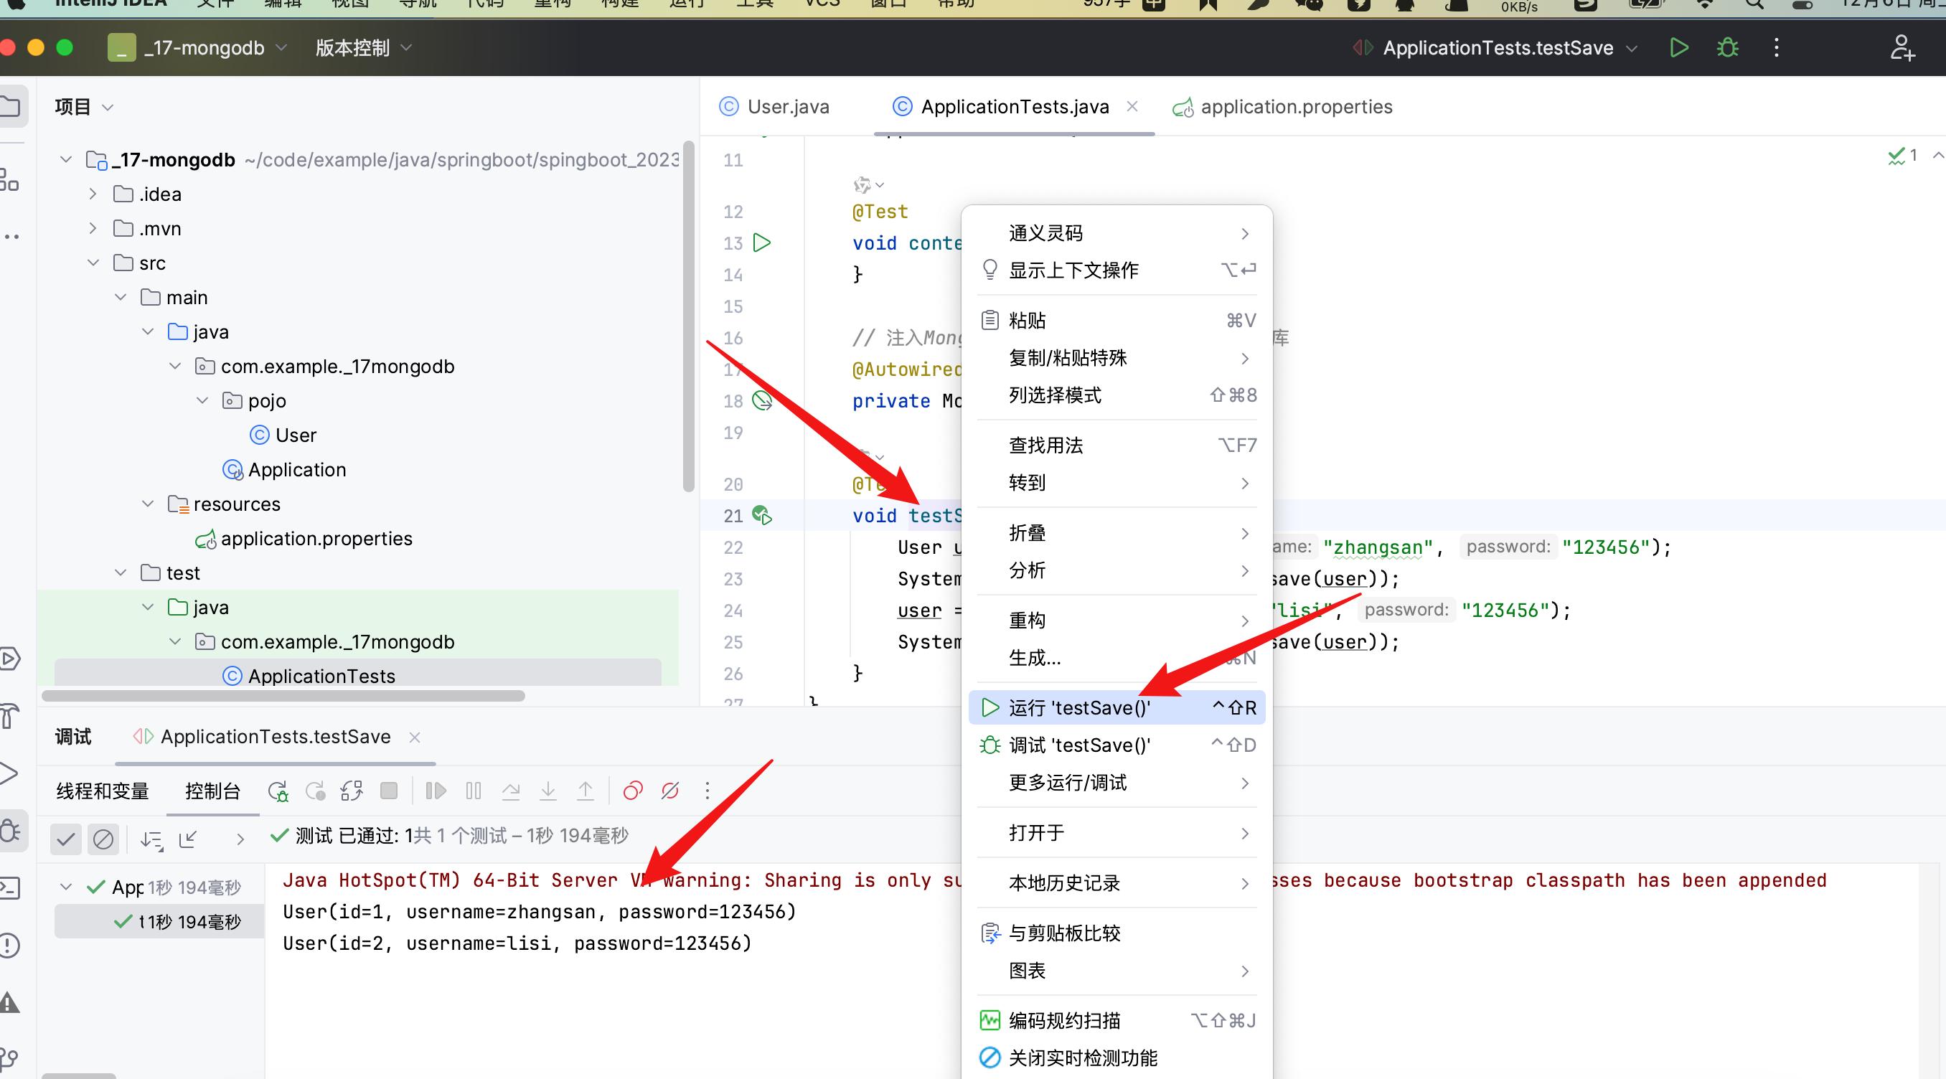Image resolution: width=1946 pixels, height=1079 pixels.
Task: Open the 版本控制 dropdown
Action: click(x=363, y=47)
